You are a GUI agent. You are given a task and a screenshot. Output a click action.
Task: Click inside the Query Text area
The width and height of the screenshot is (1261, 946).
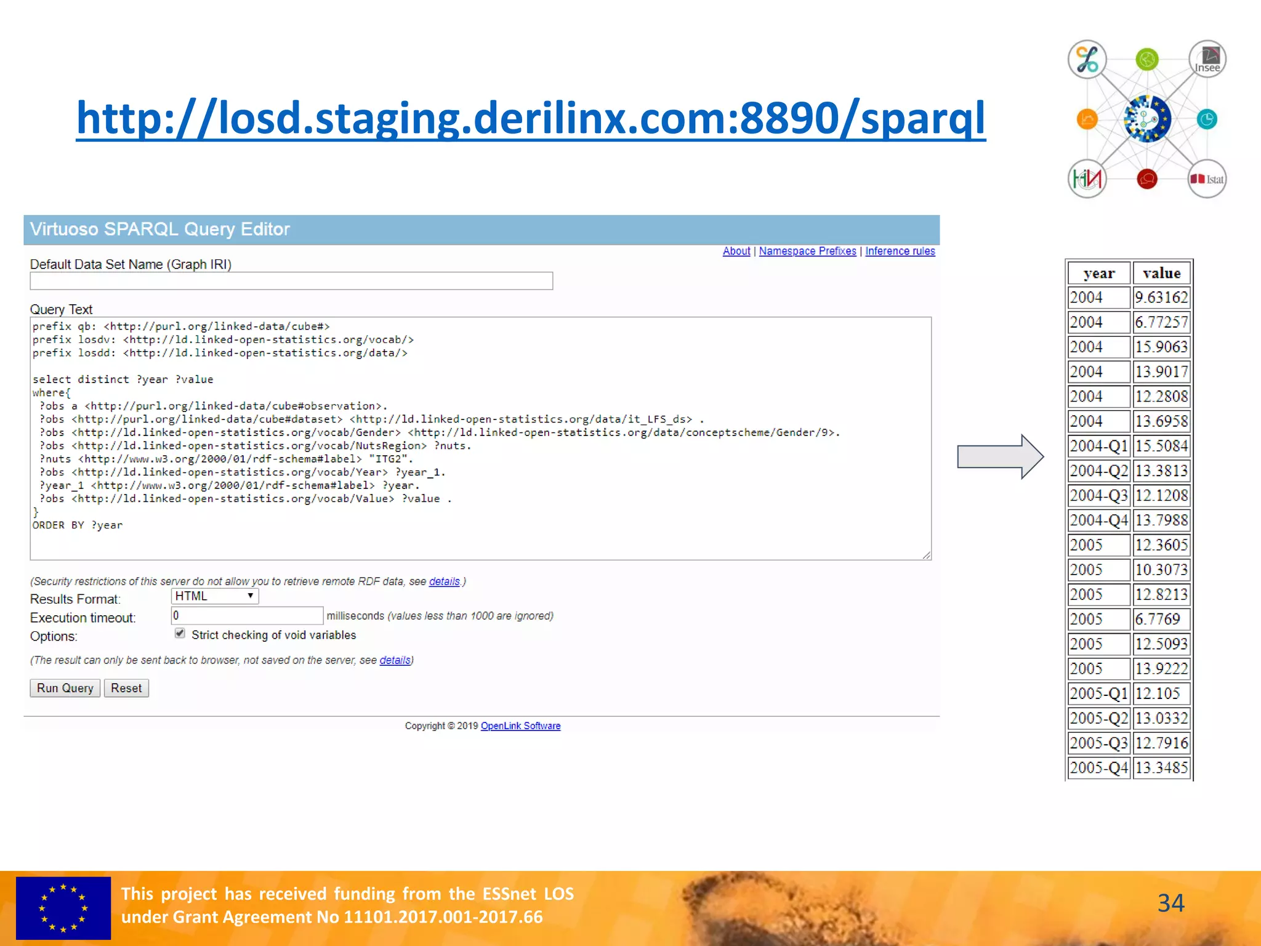click(480, 439)
